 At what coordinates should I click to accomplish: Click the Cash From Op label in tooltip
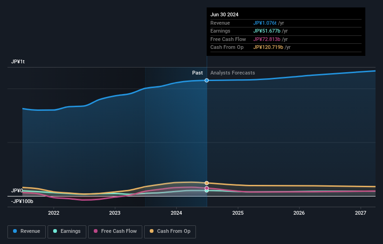pyautogui.click(x=227, y=47)
